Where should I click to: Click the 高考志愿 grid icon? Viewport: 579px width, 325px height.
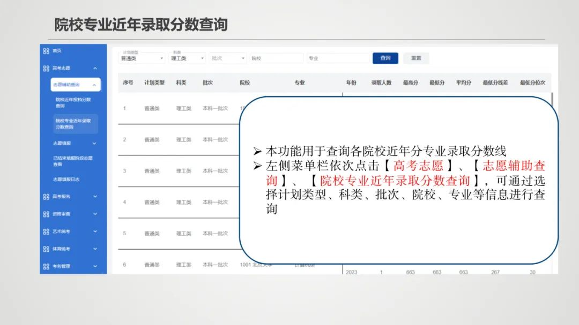(45, 68)
